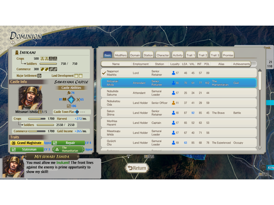274x205 pixels.
Task: Select the Masatsugu Ishida row
Action: coord(179,133)
